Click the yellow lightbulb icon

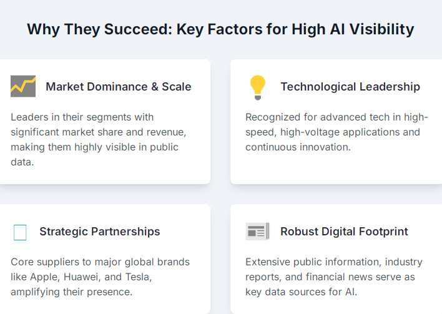(258, 87)
